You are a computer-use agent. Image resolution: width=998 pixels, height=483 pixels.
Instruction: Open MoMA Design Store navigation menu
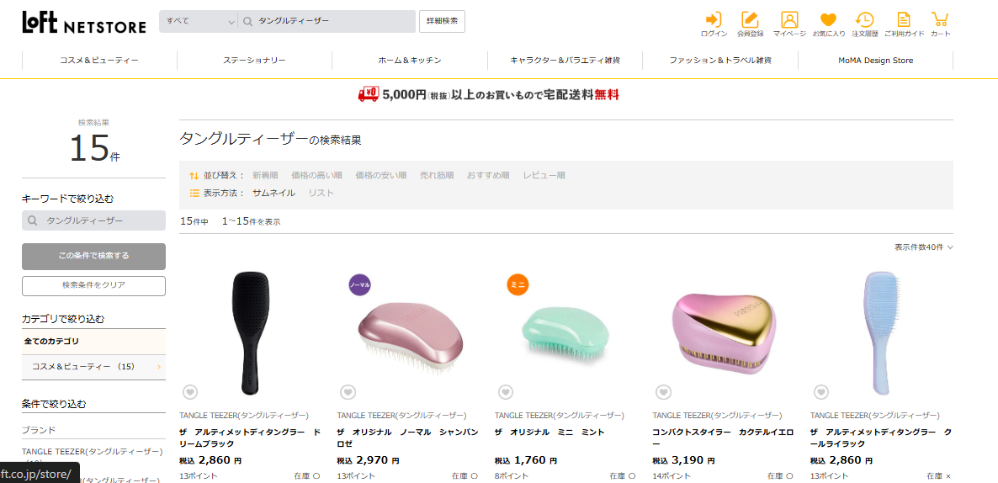876,61
